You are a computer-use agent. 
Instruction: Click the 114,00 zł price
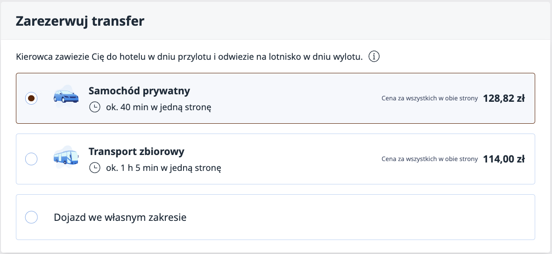pyautogui.click(x=504, y=159)
